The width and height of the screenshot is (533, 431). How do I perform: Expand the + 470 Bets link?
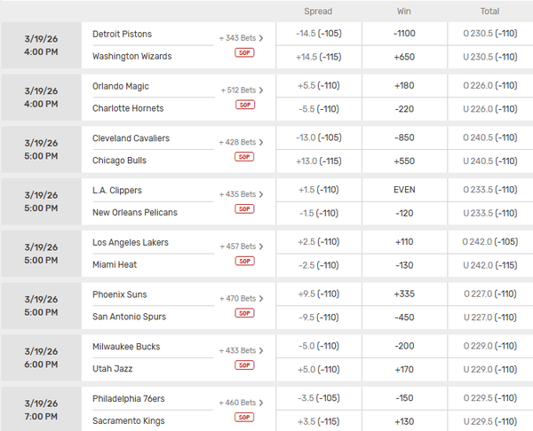click(240, 299)
